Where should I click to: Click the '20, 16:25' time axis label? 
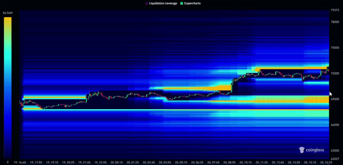tap(327, 162)
